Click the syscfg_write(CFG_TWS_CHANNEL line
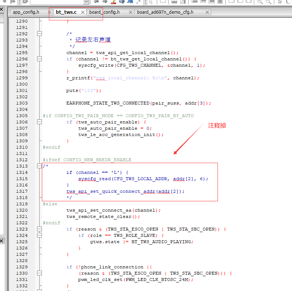Screen dimensions: 292x291 point(142,65)
